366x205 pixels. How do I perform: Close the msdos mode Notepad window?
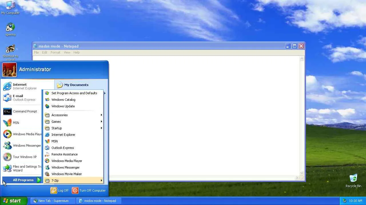[301, 46]
